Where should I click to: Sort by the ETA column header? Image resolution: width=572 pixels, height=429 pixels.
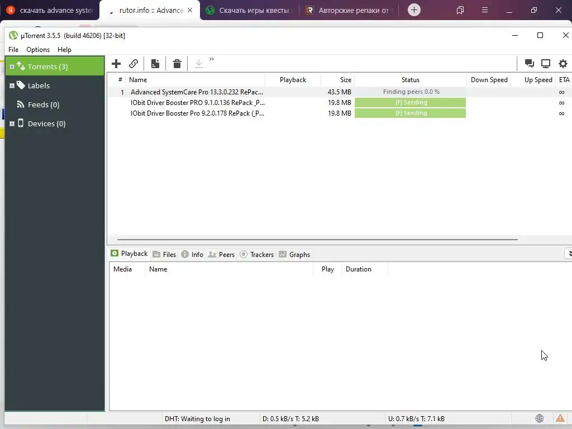click(564, 80)
